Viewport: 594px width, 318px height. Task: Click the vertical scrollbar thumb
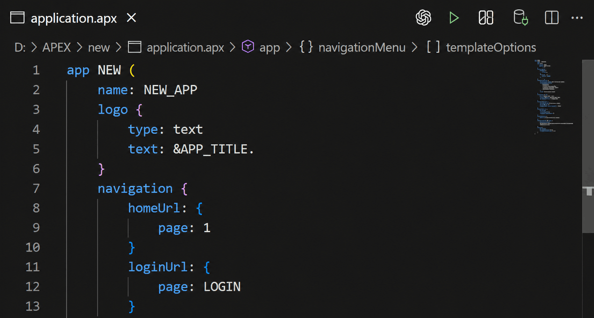(588, 146)
